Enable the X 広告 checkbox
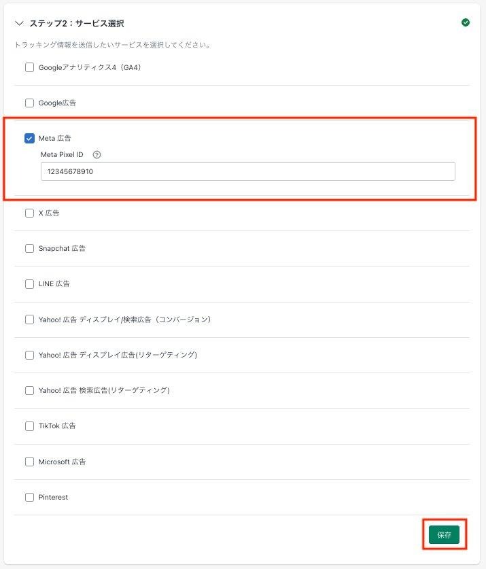This screenshot has width=486, height=569. 29,213
